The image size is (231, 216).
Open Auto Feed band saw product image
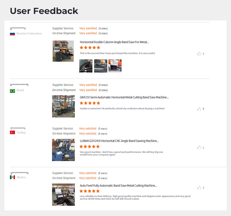(63, 194)
